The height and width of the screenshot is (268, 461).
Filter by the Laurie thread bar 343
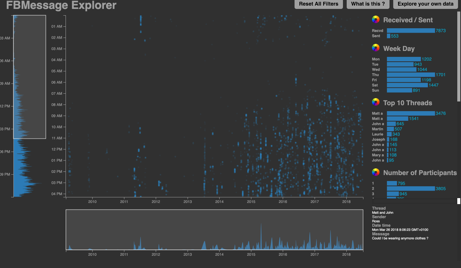pos(389,134)
